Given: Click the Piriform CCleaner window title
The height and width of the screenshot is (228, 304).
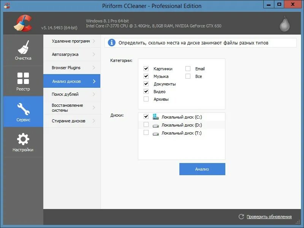Looking at the screenshot, I should pos(152,6).
